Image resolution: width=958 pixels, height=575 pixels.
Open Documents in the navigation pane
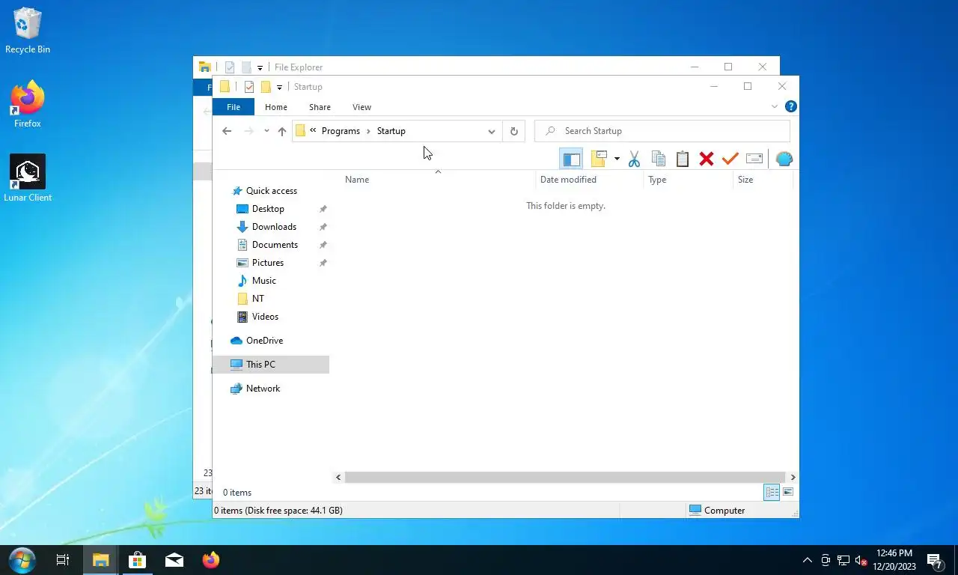(275, 245)
